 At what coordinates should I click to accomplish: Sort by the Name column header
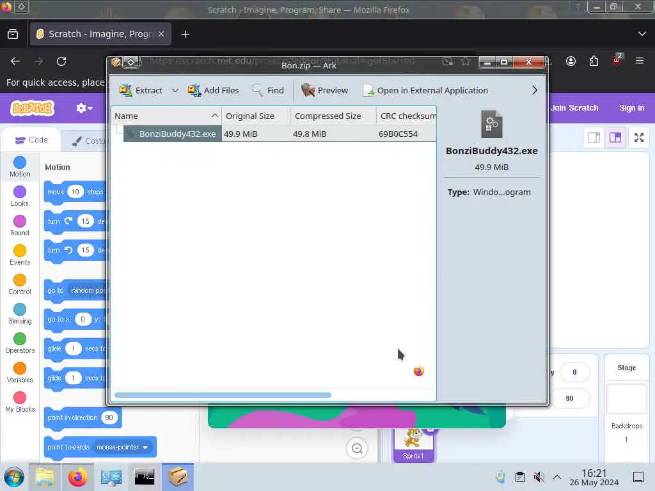166,116
